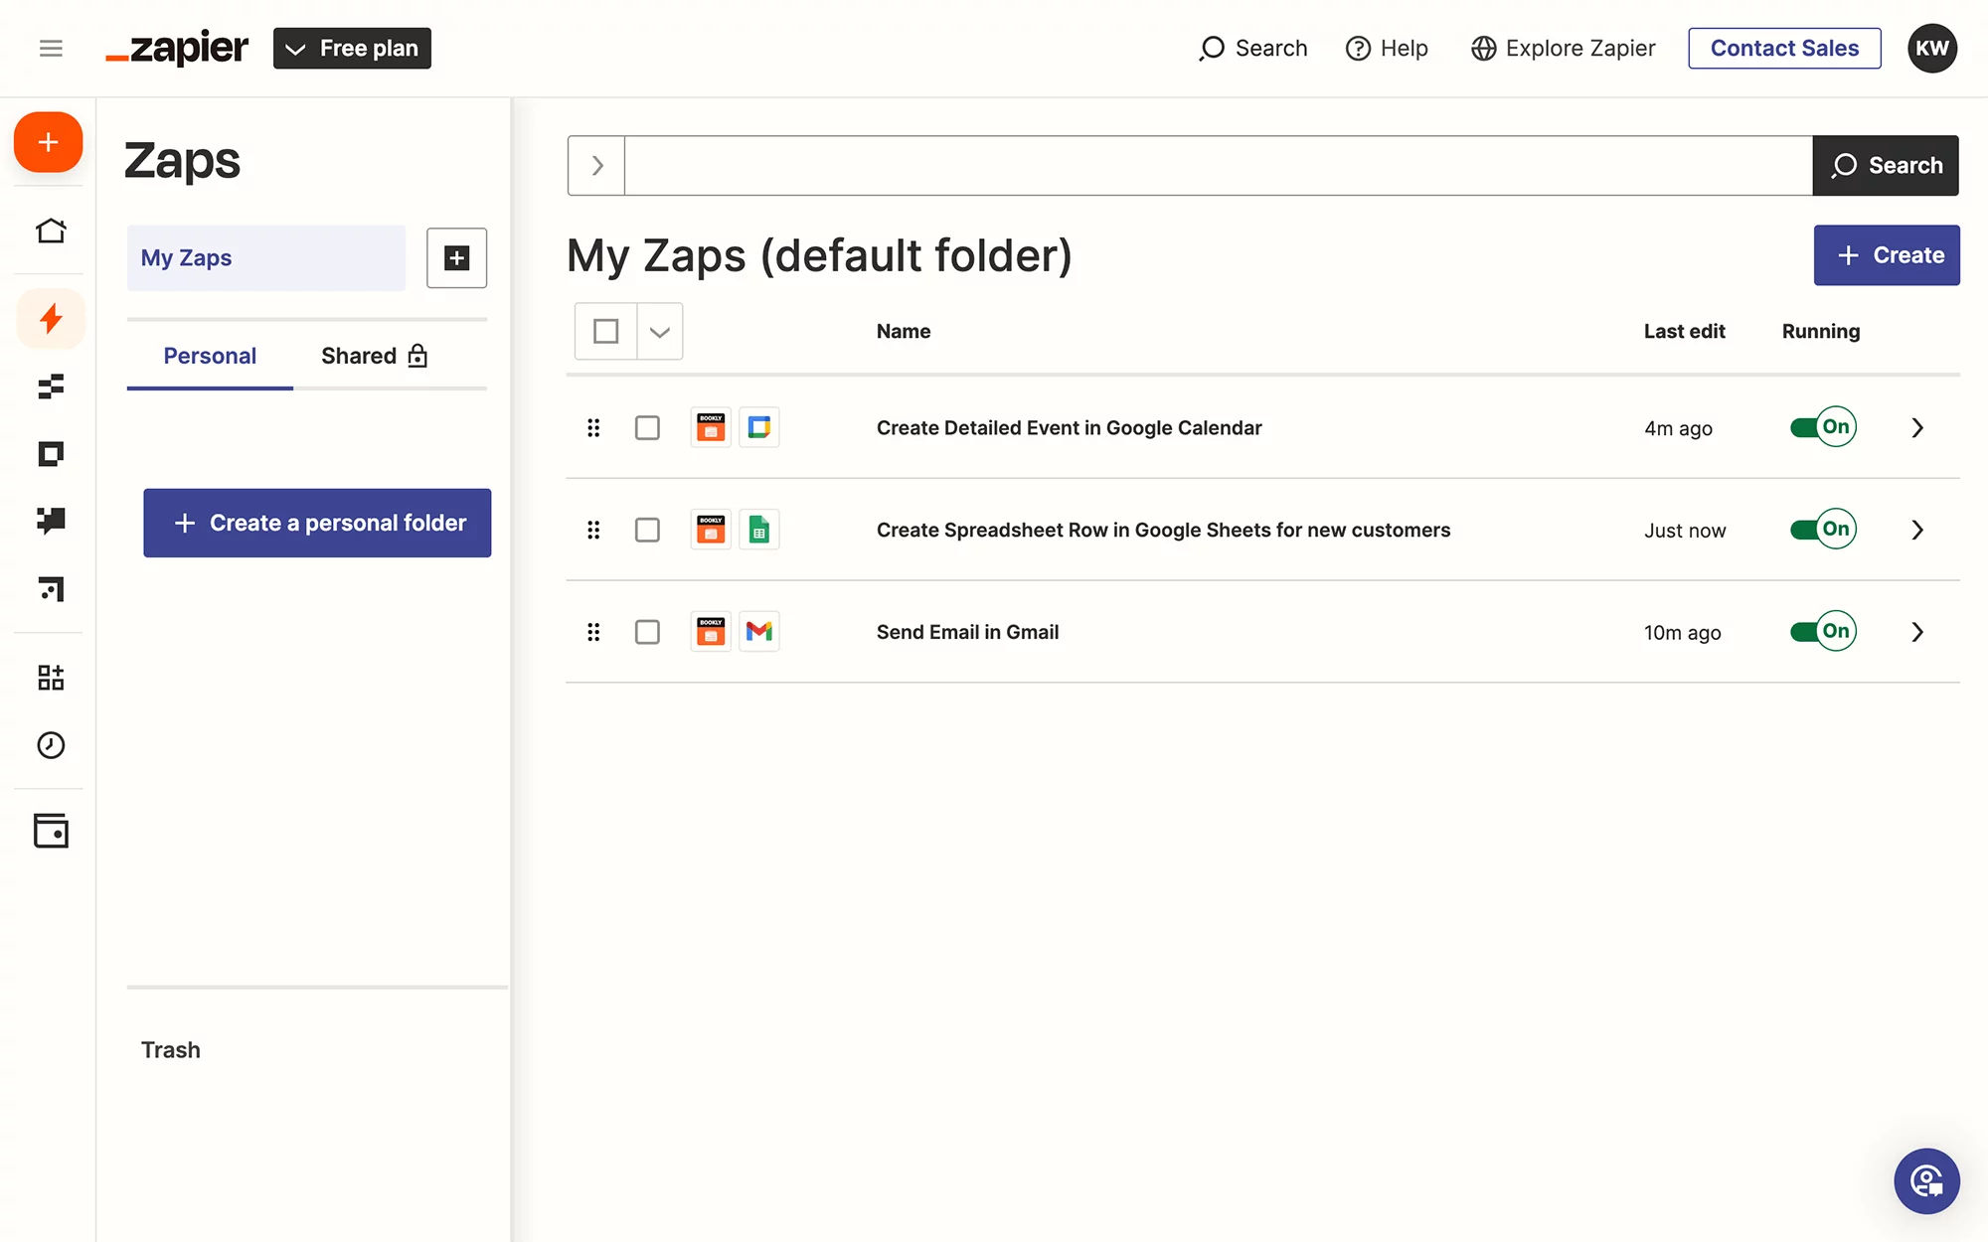Click the Last edit column header
Image resolution: width=1988 pixels, height=1242 pixels.
point(1685,332)
